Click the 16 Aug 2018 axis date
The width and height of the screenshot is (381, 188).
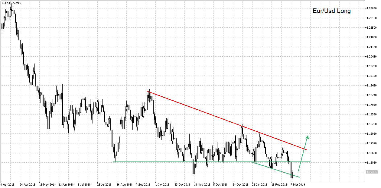point(125,184)
